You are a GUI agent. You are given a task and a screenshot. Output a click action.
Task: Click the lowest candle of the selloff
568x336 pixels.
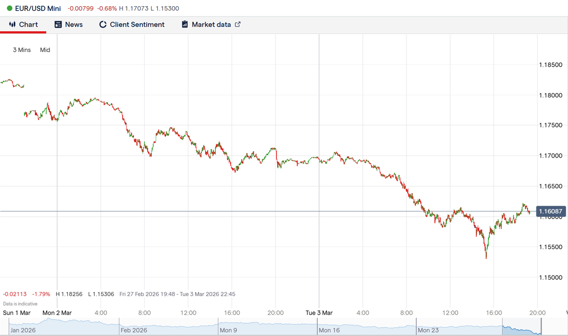(x=486, y=256)
